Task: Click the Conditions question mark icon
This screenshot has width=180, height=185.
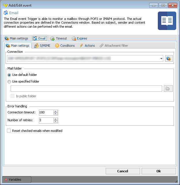Action: pyautogui.click(x=57, y=46)
